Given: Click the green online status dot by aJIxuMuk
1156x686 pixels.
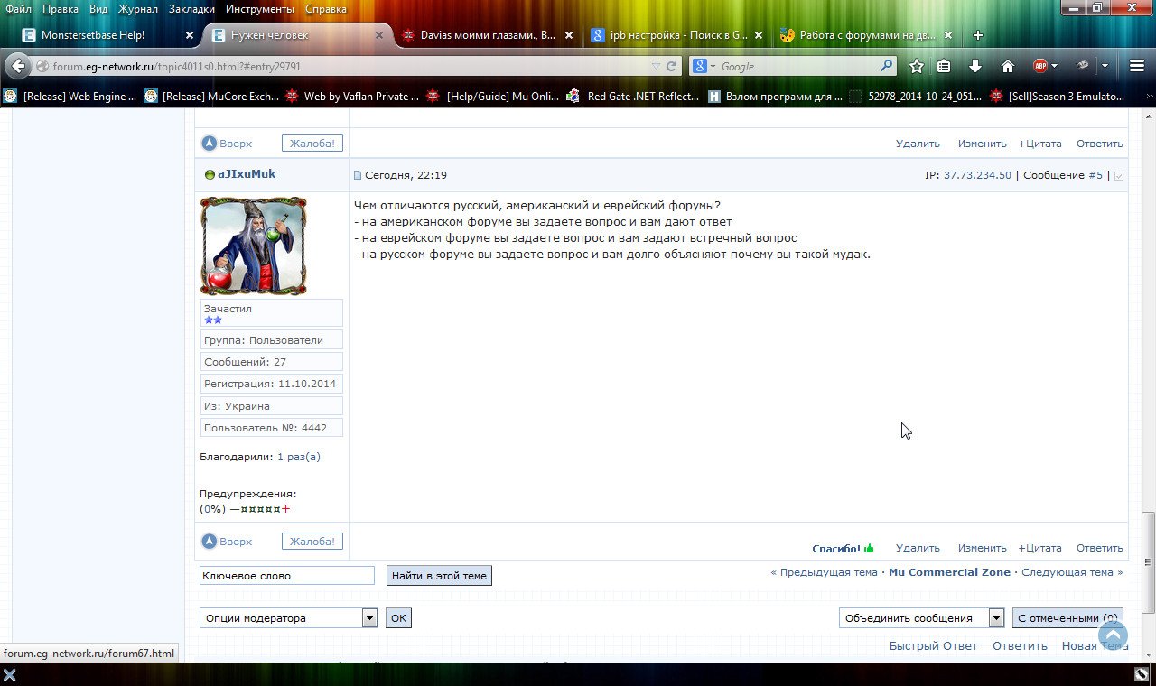Looking at the screenshot, I should (x=210, y=174).
